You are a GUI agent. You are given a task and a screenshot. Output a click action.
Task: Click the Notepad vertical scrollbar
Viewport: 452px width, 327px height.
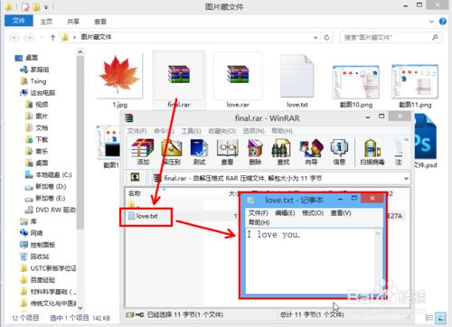(x=378, y=260)
